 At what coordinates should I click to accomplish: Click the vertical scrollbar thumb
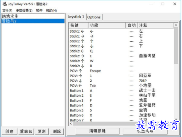176,45
